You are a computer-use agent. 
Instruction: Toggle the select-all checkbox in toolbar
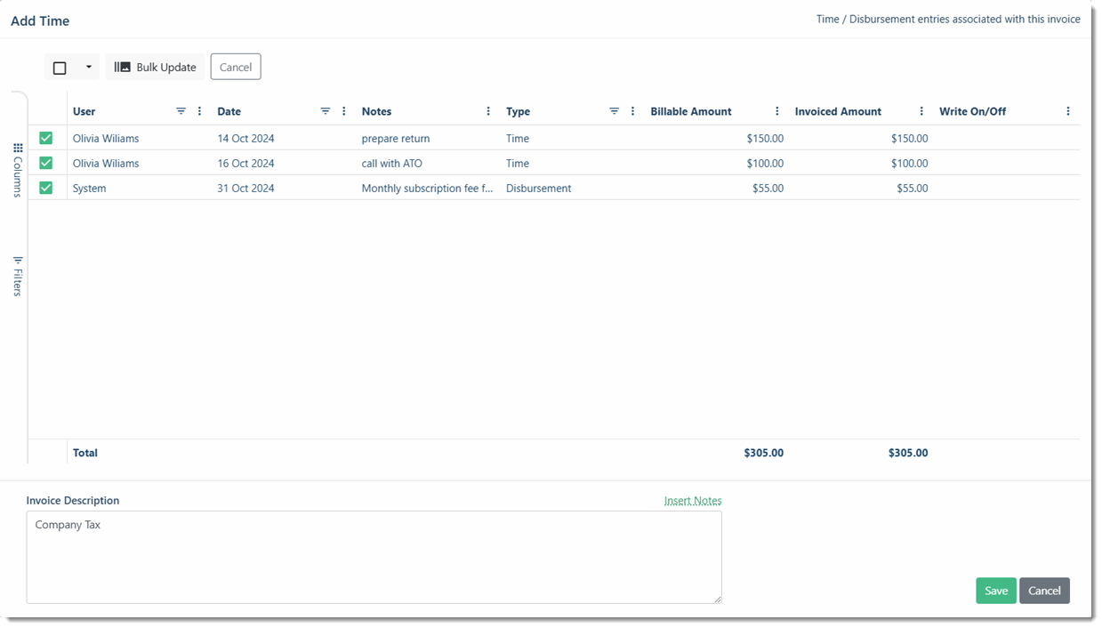(x=60, y=68)
